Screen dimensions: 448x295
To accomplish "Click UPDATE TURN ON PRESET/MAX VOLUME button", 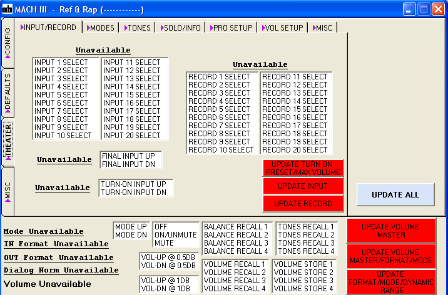I will point(303,168).
